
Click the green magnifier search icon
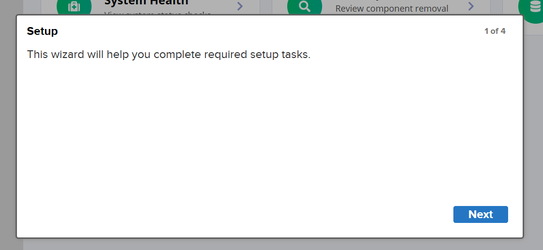pos(304,7)
